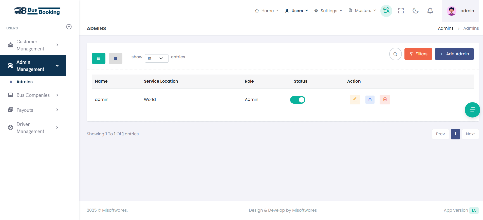483x220 pixels.
Task: Click the Customer Management people icon
Action: tap(10, 45)
